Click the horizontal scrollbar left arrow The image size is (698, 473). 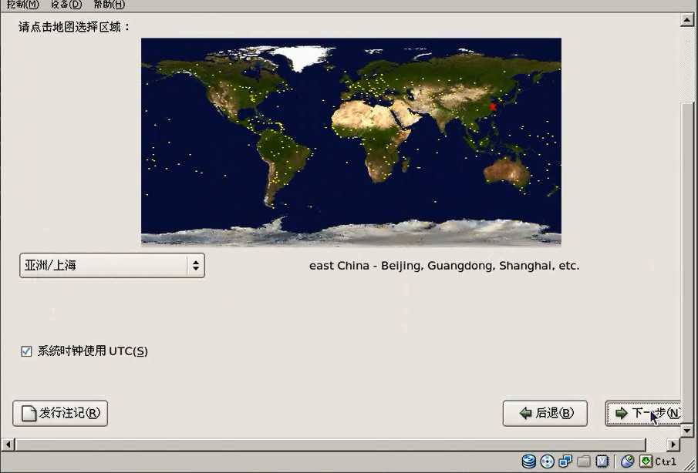pyautogui.click(x=8, y=444)
